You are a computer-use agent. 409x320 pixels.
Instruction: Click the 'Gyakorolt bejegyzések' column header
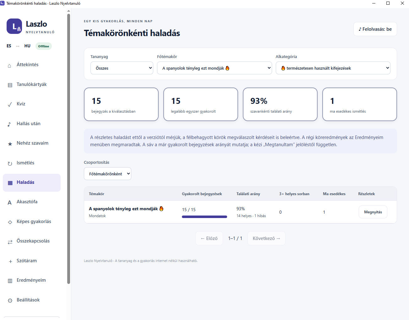(202, 194)
